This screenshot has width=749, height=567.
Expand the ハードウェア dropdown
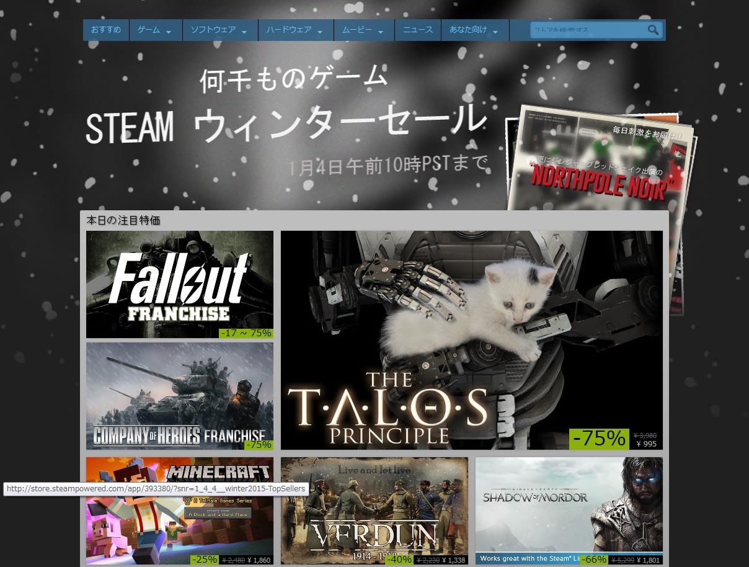click(x=296, y=30)
